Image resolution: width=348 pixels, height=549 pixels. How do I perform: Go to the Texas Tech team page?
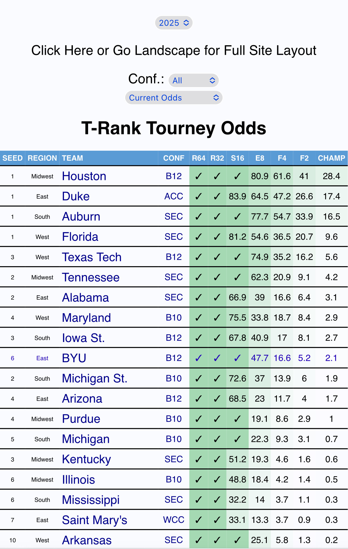tap(92, 257)
